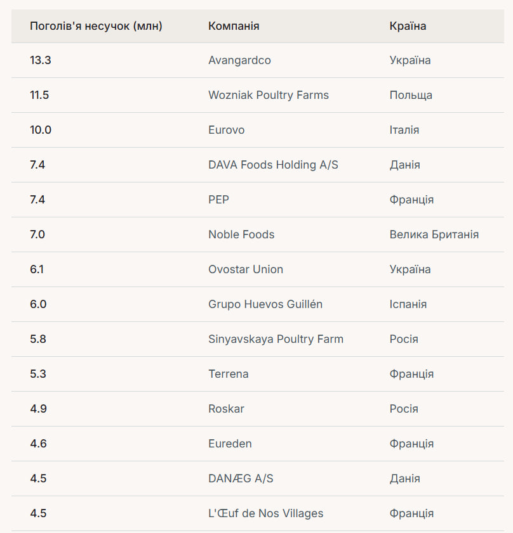513x533 pixels.
Task: Click DAVA Foods Holding A/S cell
Action: pyautogui.click(x=273, y=165)
